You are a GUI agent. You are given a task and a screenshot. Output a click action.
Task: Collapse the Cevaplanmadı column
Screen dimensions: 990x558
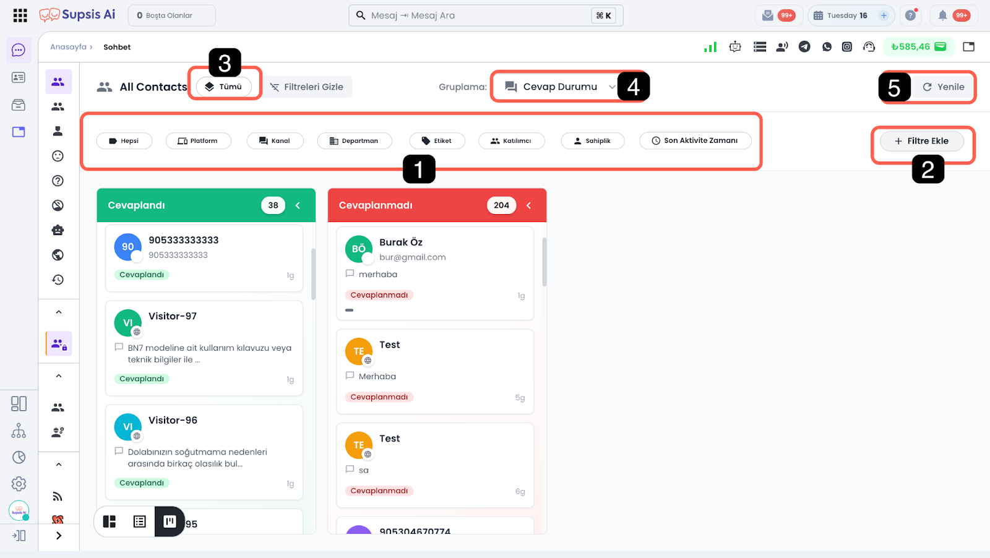(528, 205)
